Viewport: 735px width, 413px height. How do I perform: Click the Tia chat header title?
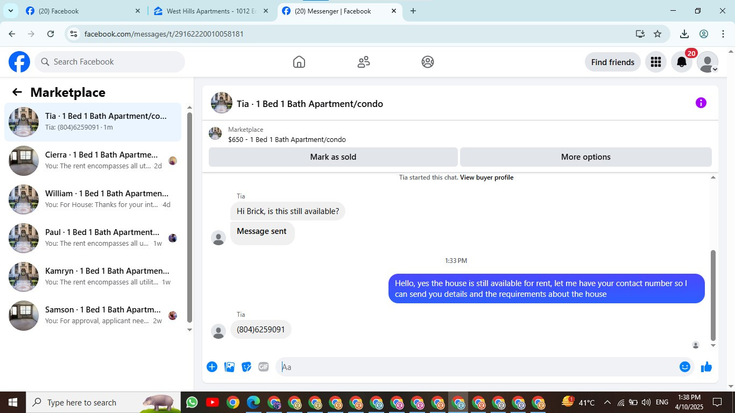point(310,104)
